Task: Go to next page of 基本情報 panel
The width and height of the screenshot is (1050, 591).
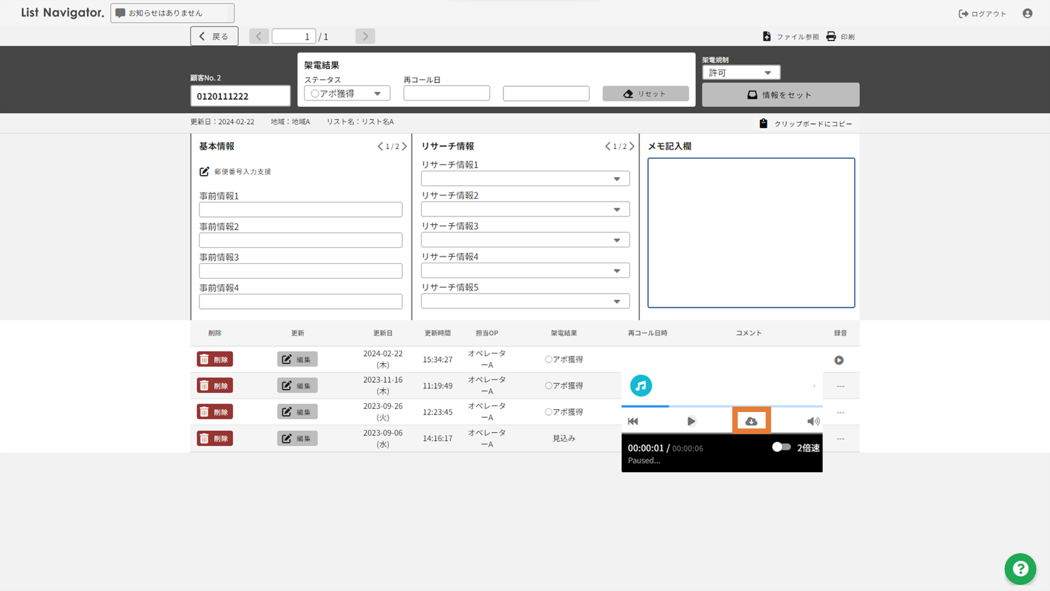Action: 405,146
